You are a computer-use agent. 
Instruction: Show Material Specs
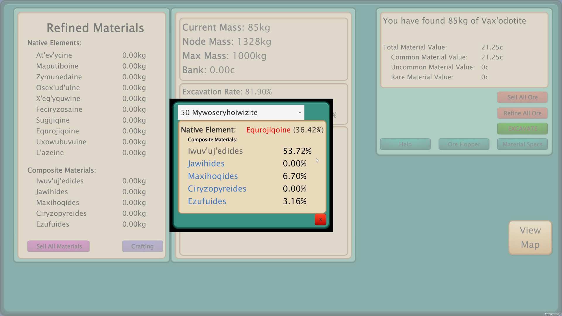tap(522, 144)
